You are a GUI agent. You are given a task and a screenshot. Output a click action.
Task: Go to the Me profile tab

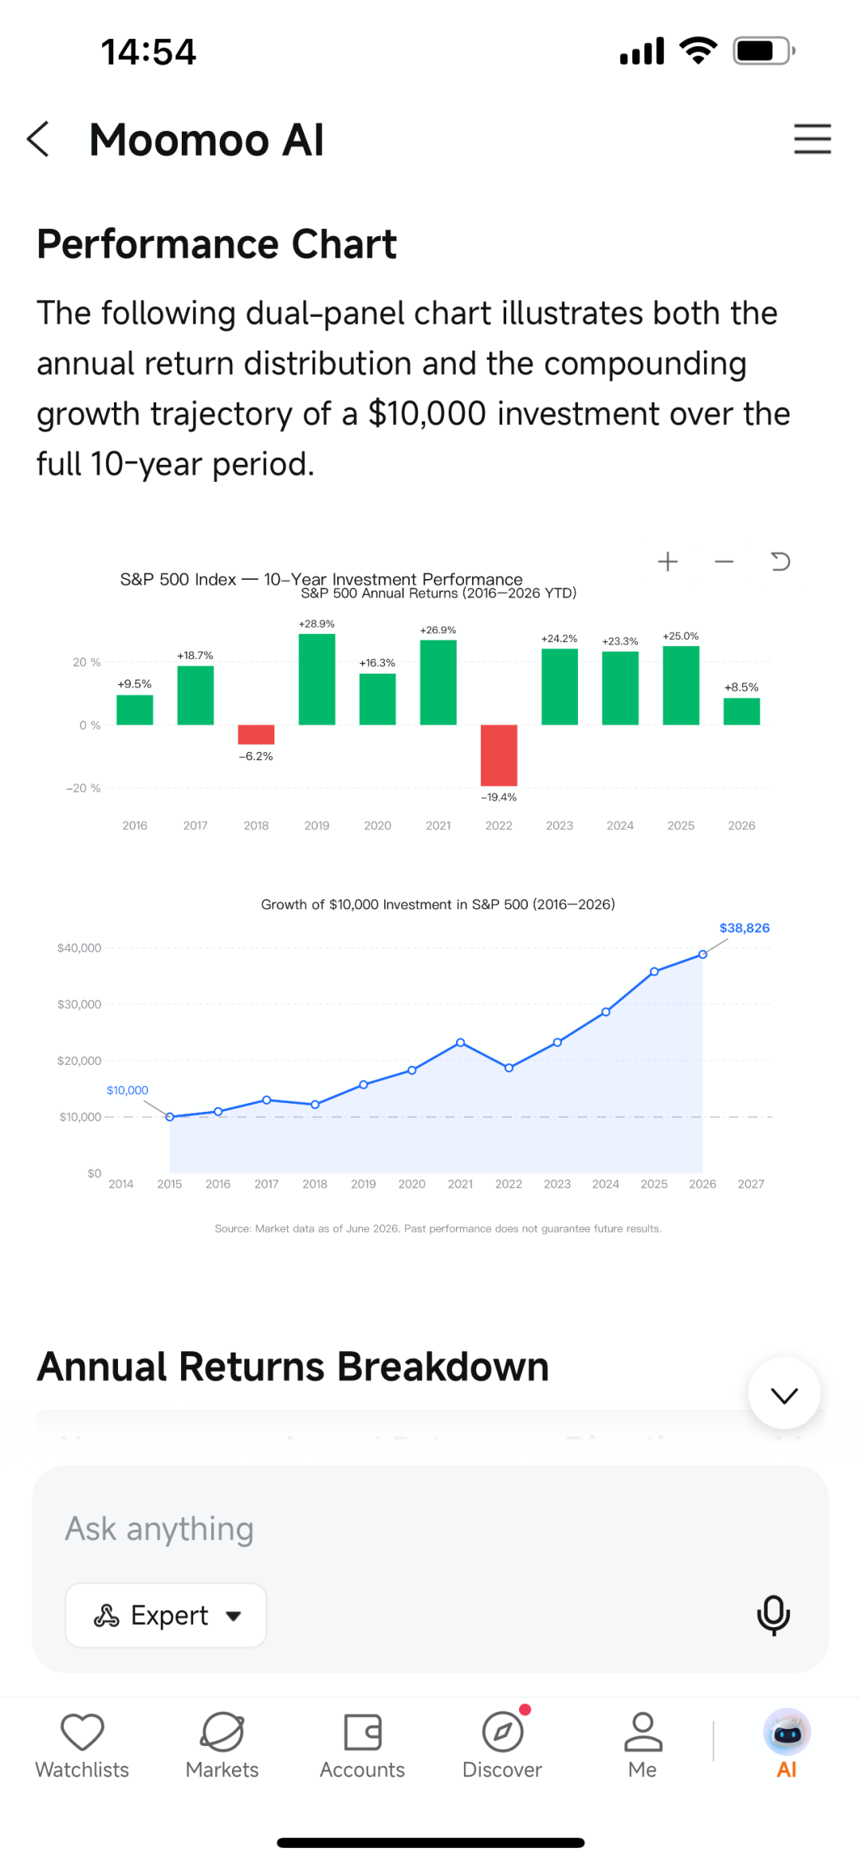pos(643,1744)
